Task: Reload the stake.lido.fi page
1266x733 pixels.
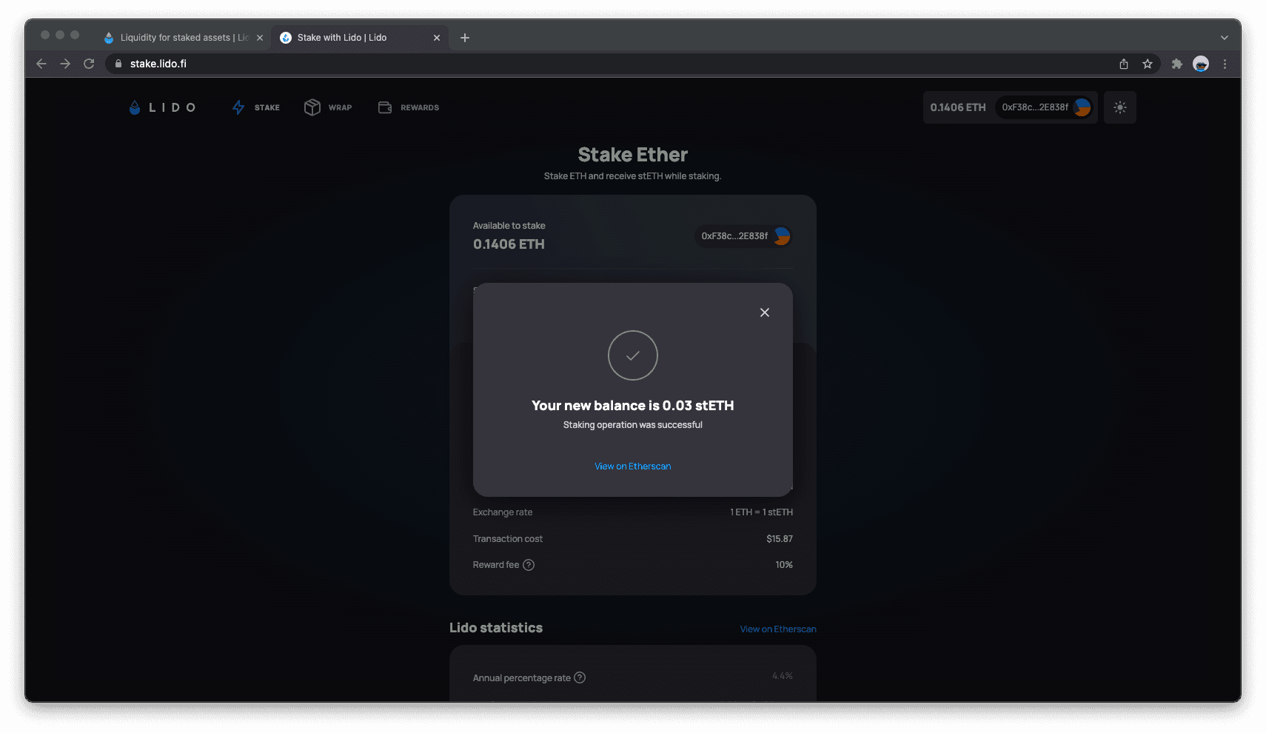Action: [89, 64]
